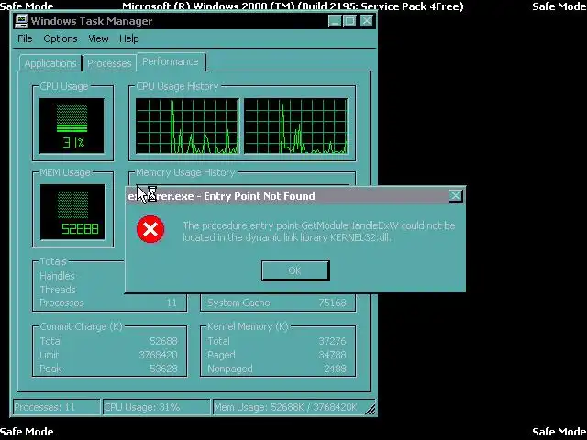Click the Kernel Memory Nonpaged value 2488

point(335,368)
